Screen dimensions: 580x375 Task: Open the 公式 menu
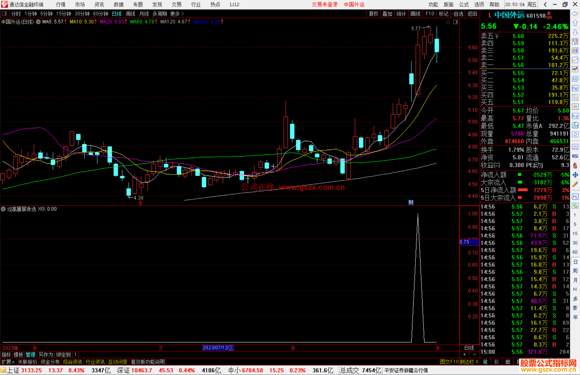(x=464, y=5)
